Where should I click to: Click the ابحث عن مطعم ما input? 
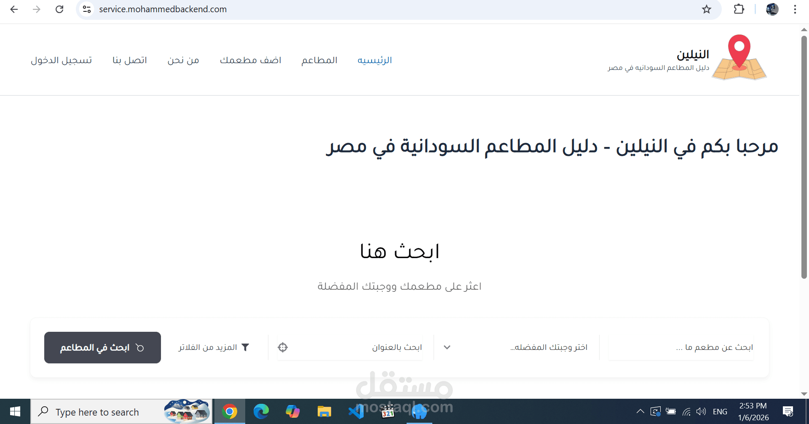coord(681,347)
